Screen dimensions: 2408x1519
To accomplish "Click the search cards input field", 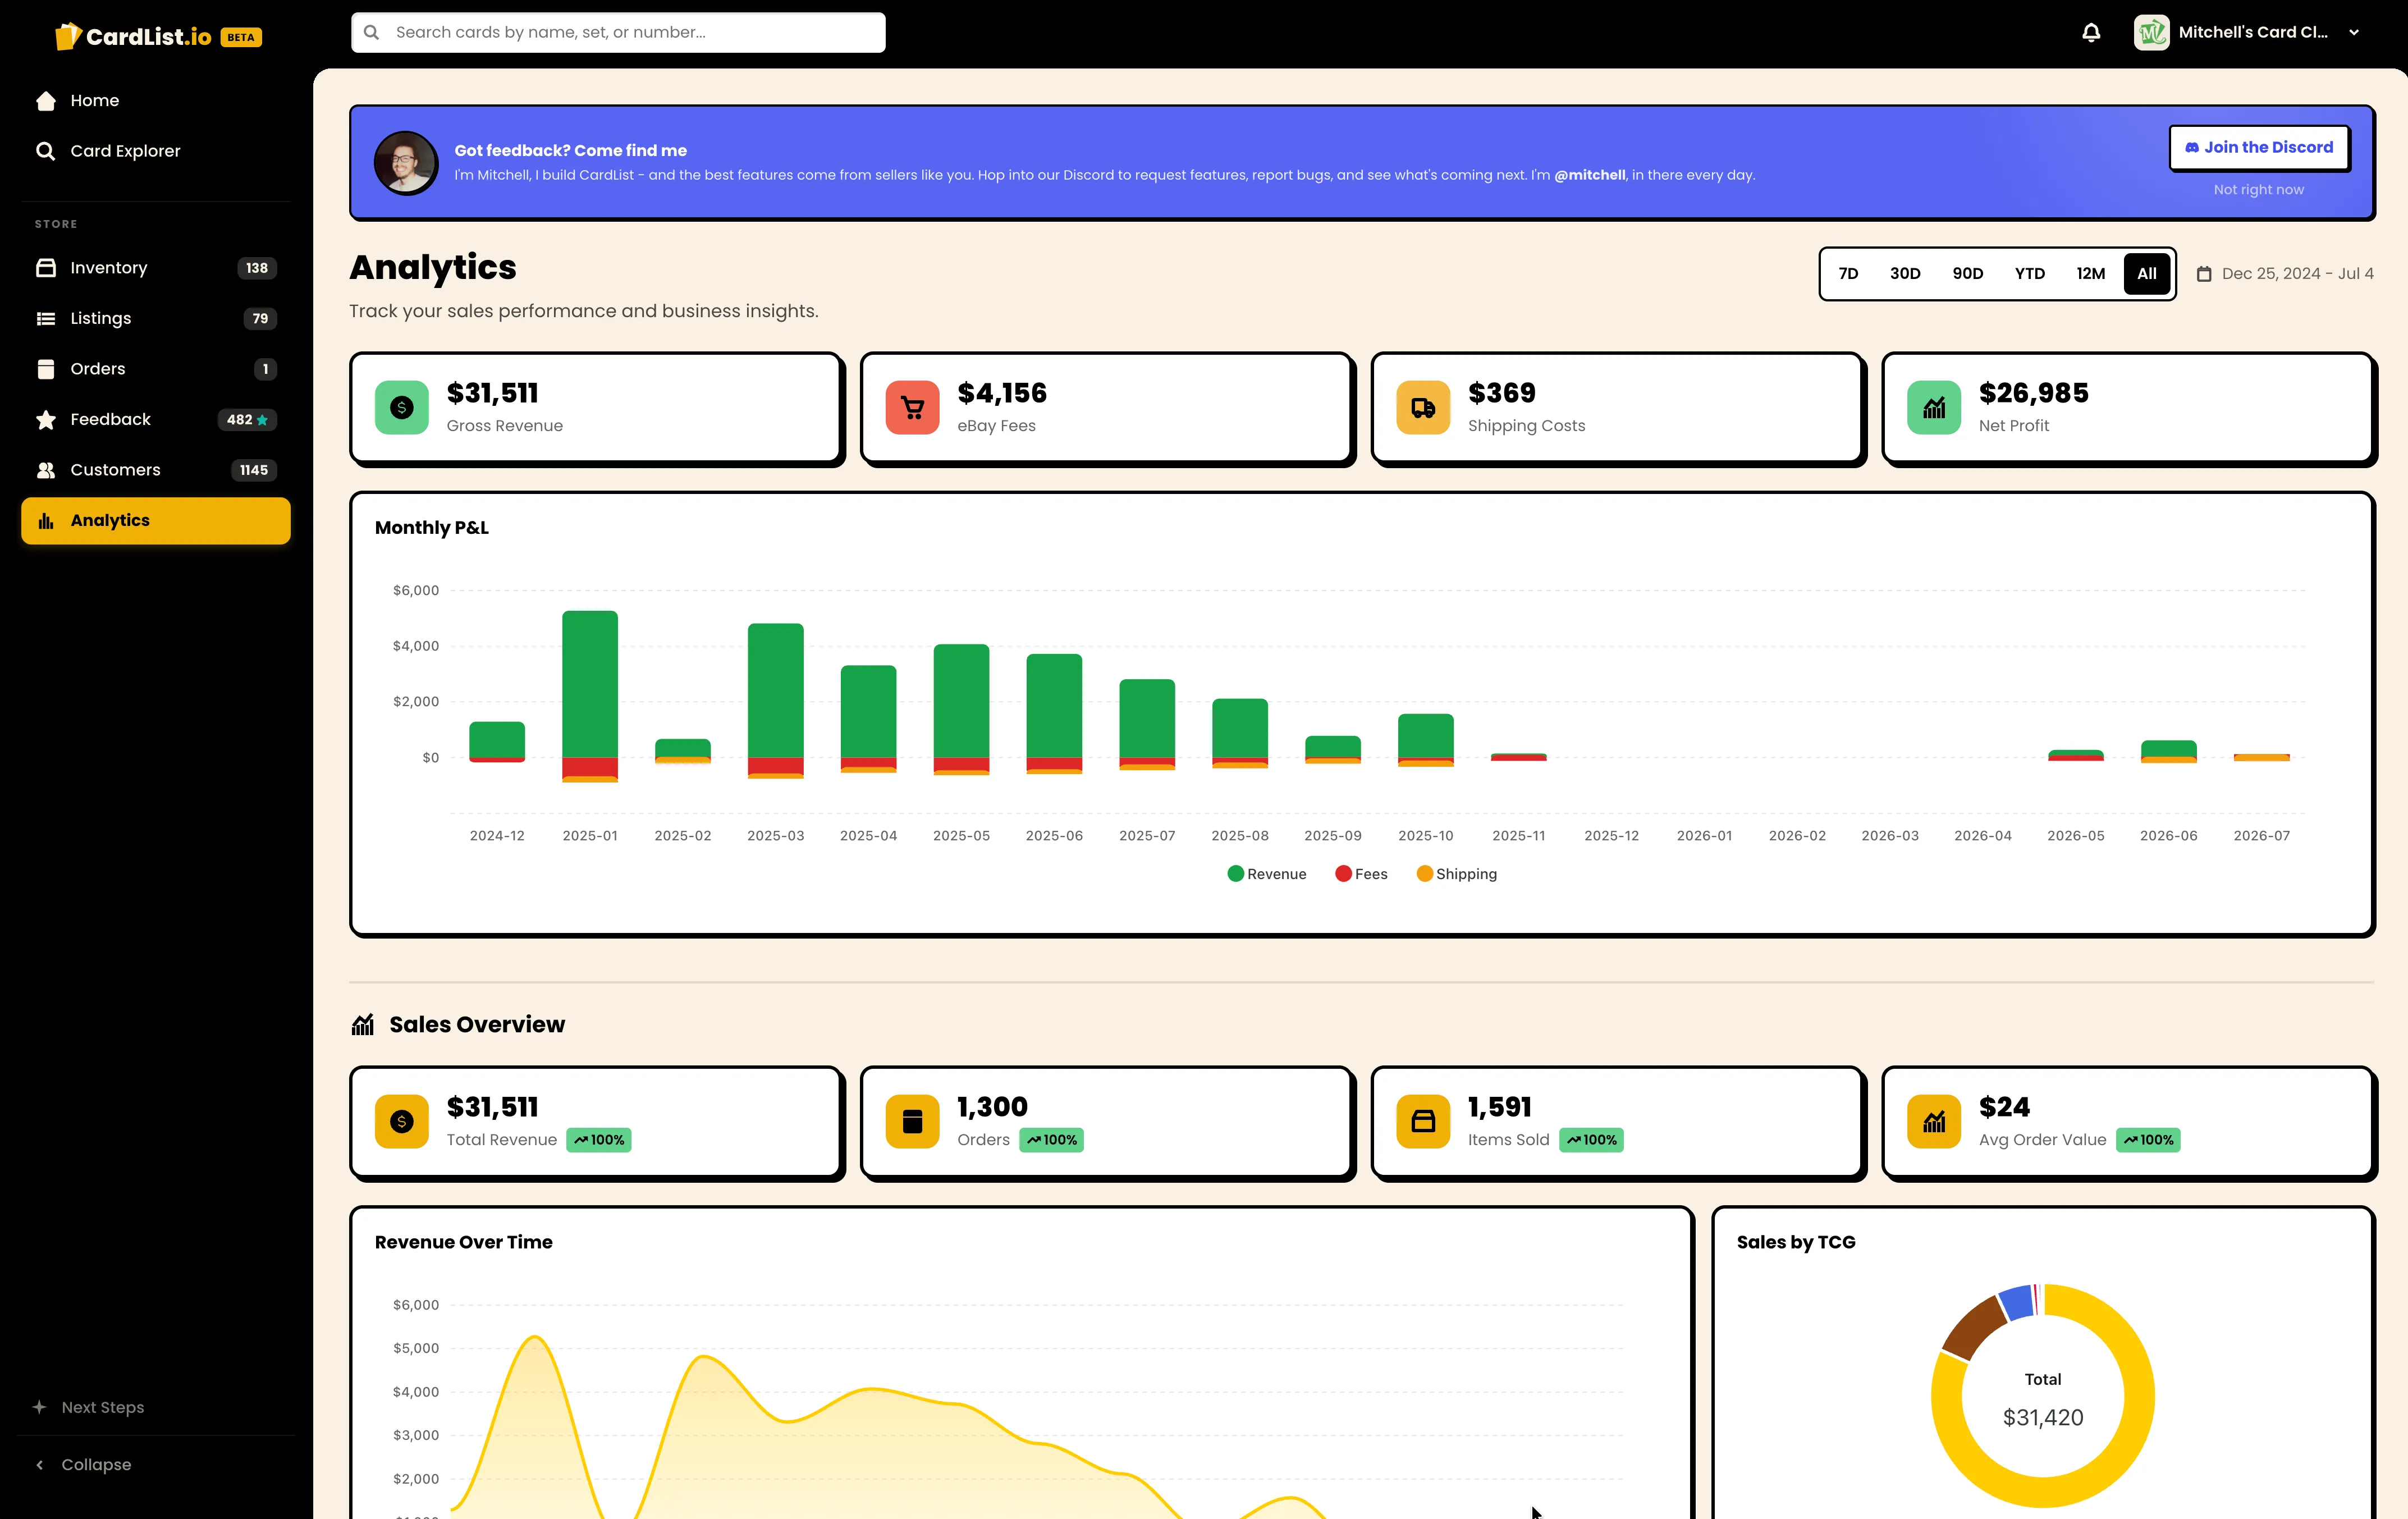I will point(618,32).
